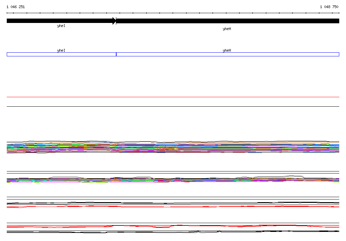The height and width of the screenshot is (241, 346).
Task: Click the tick-marked position ruler
Action: click(x=173, y=13)
